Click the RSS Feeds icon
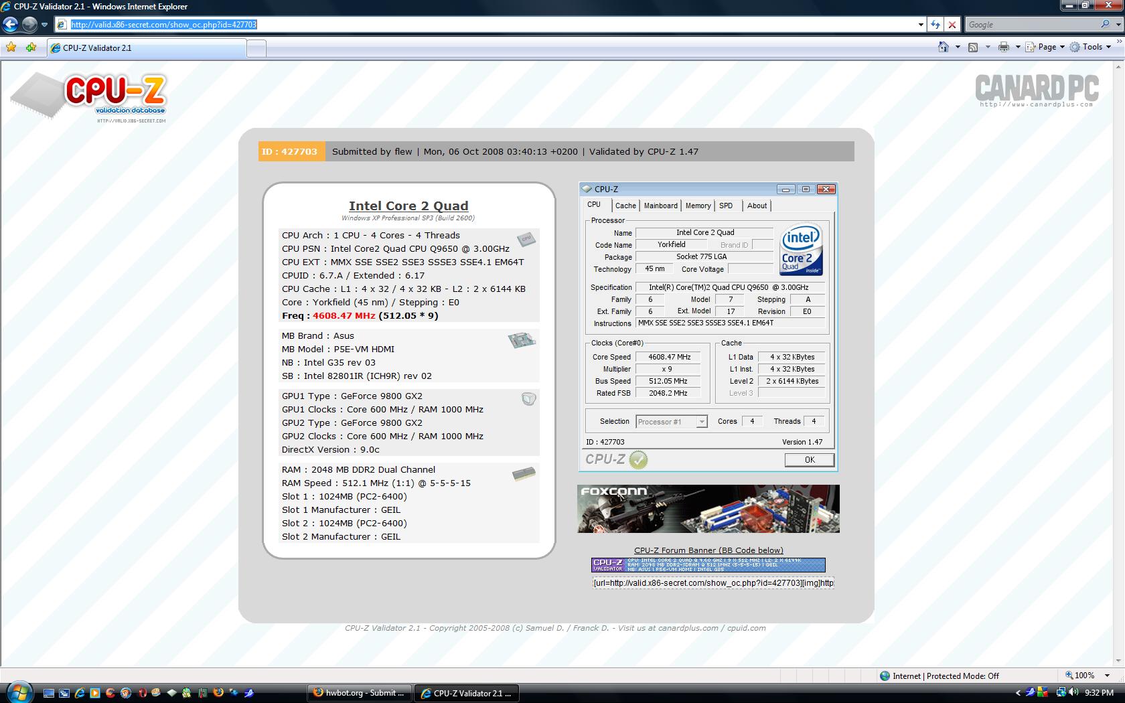Viewport: 1125px width, 703px height. coord(973,47)
